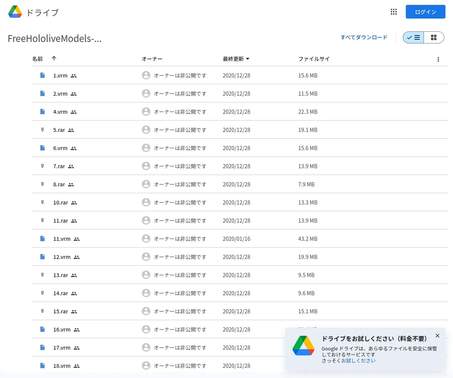Image resolution: width=453 pixels, height=378 pixels.
Task: Click the file icon of 16.vrm
Action: pyautogui.click(x=43, y=329)
